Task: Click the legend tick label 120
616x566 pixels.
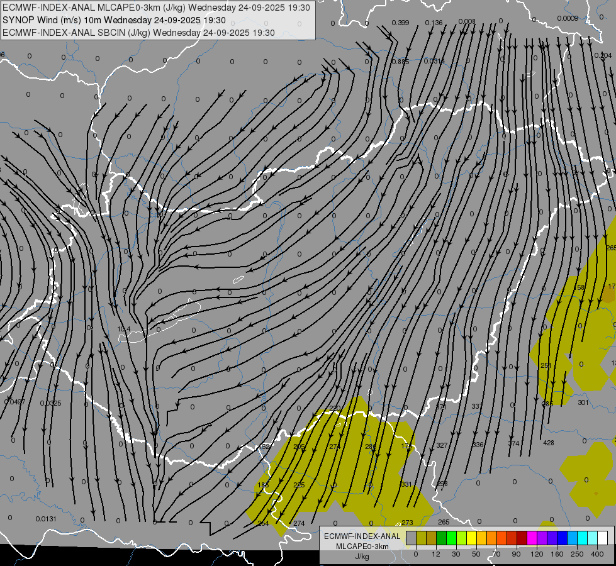Action: pos(537,554)
